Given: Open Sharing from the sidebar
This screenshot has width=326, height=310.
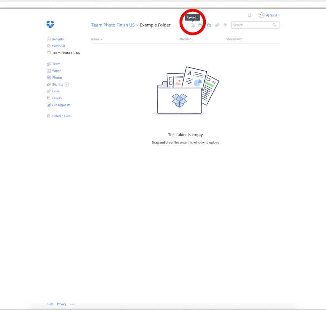Looking at the screenshot, I should (58, 85).
